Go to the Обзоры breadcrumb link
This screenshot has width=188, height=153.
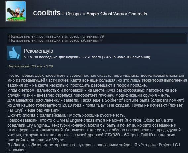coord(73,14)
